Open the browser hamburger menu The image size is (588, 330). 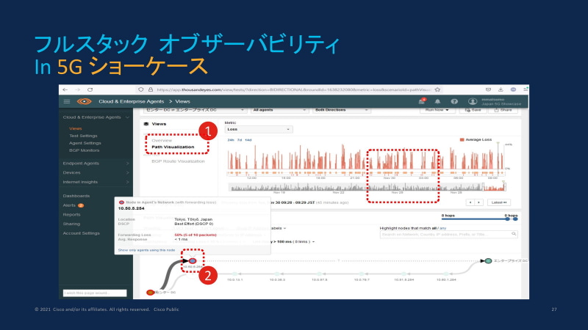click(x=526, y=89)
